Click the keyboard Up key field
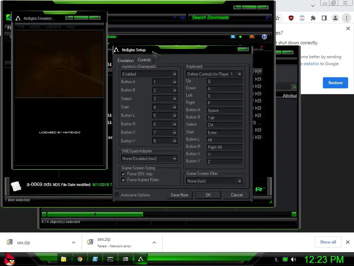 [225, 81]
